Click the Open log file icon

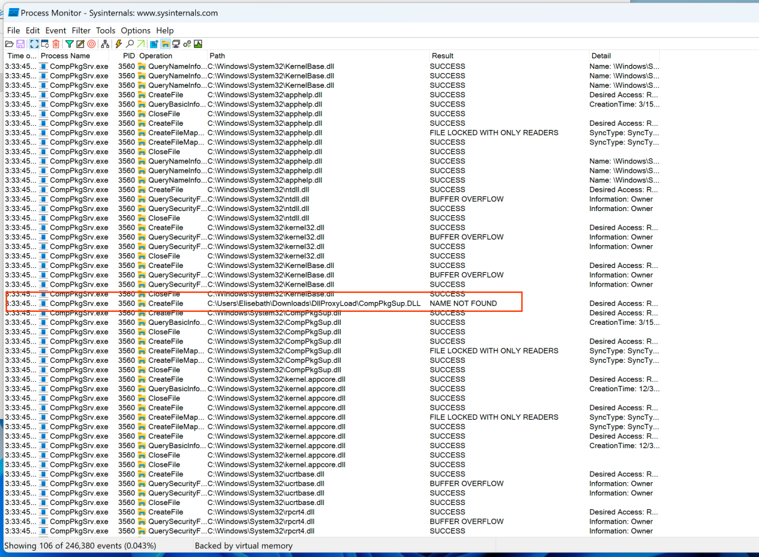pos(9,44)
